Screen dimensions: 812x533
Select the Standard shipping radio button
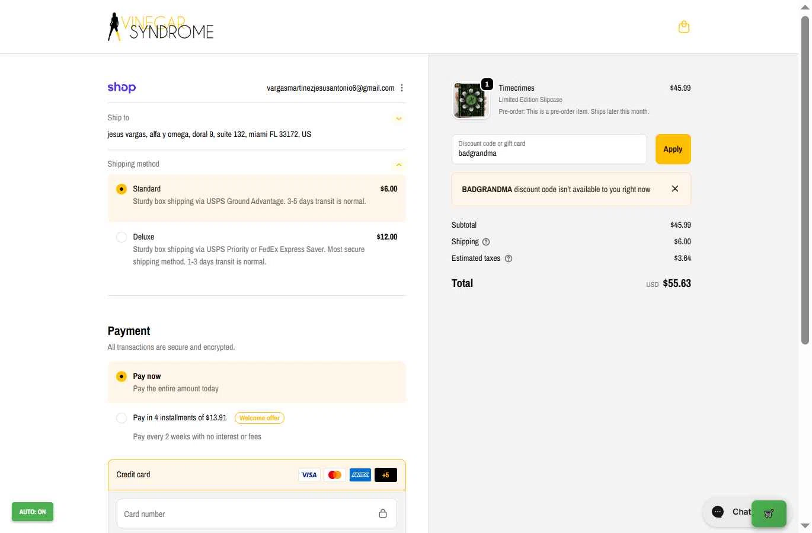pos(122,189)
